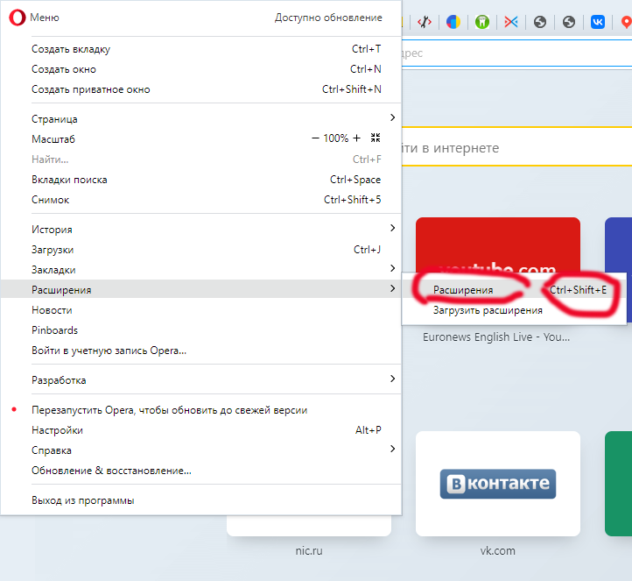
Task: Choose Войти в учетную запись Opera
Action: click(200, 351)
